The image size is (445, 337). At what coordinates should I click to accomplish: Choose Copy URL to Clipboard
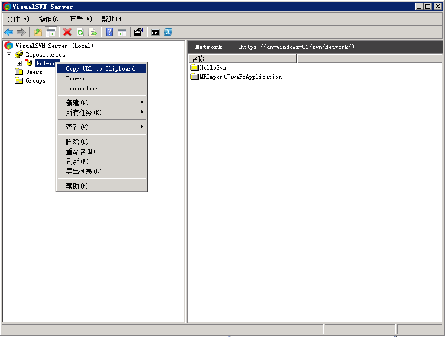point(102,68)
